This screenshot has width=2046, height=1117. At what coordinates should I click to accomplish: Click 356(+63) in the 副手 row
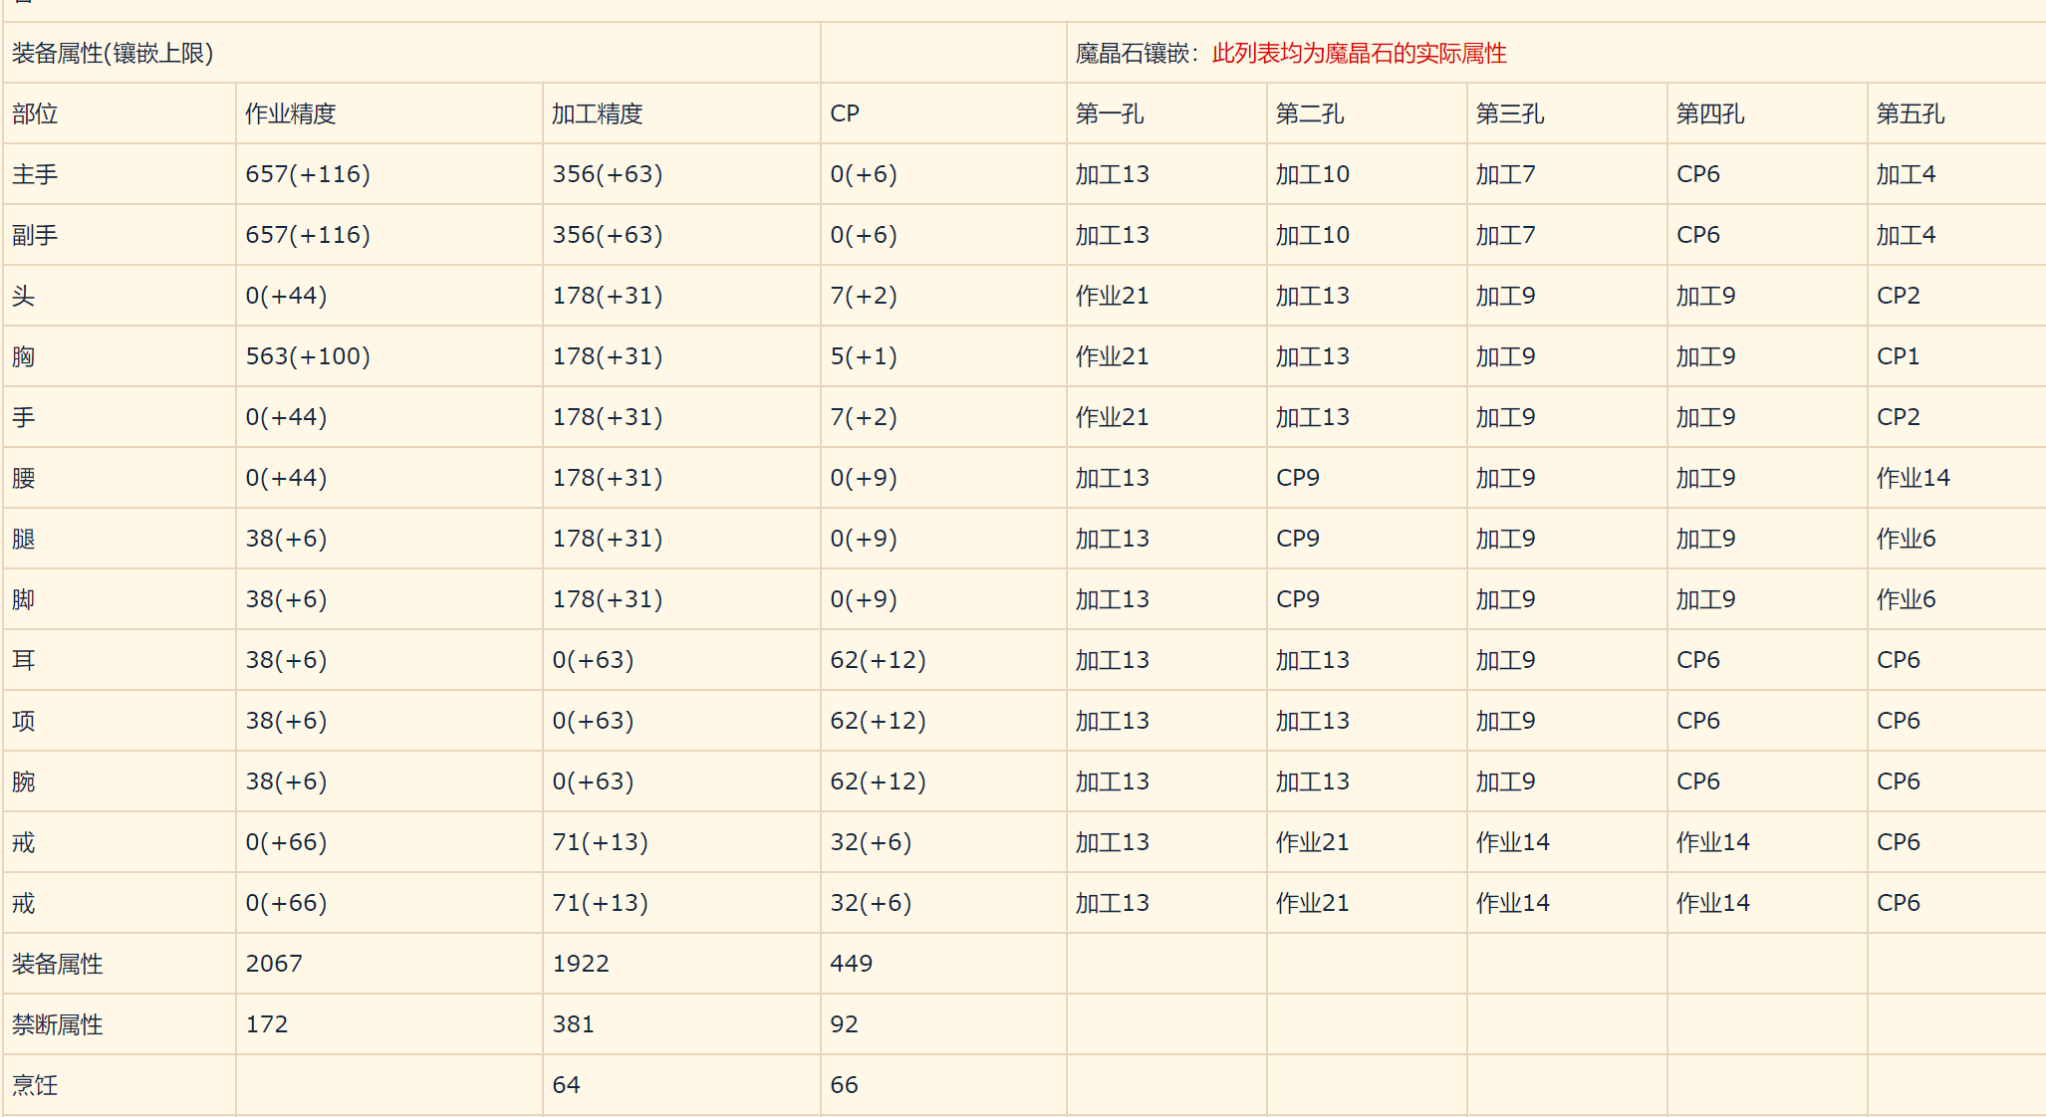[608, 235]
